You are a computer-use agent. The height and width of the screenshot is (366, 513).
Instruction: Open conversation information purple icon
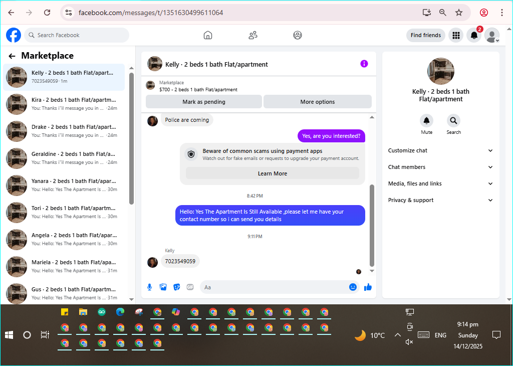pos(364,64)
